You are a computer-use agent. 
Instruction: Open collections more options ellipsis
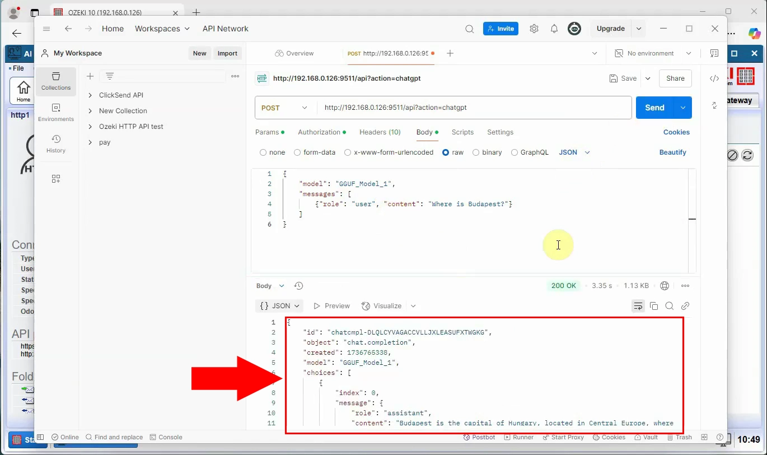235,76
